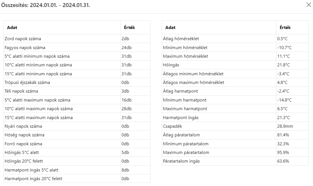The height and width of the screenshot is (186, 313).
Task: Click the Összesítés date range title
Action: coord(46,5)
